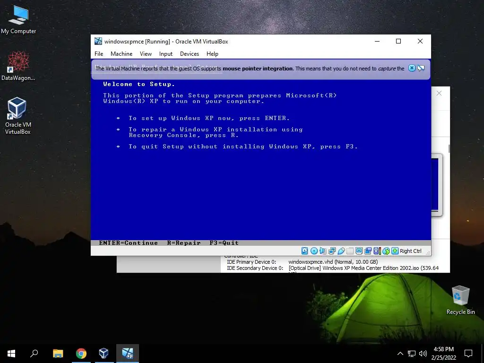The image size is (484, 363).
Task: Open the clock showing 4:58 PM
Action: pos(443,354)
